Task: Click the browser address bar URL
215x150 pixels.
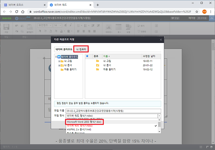Action: coord(112,12)
